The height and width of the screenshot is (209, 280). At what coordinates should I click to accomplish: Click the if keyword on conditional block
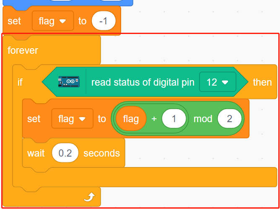pyautogui.click(x=20, y=82)
